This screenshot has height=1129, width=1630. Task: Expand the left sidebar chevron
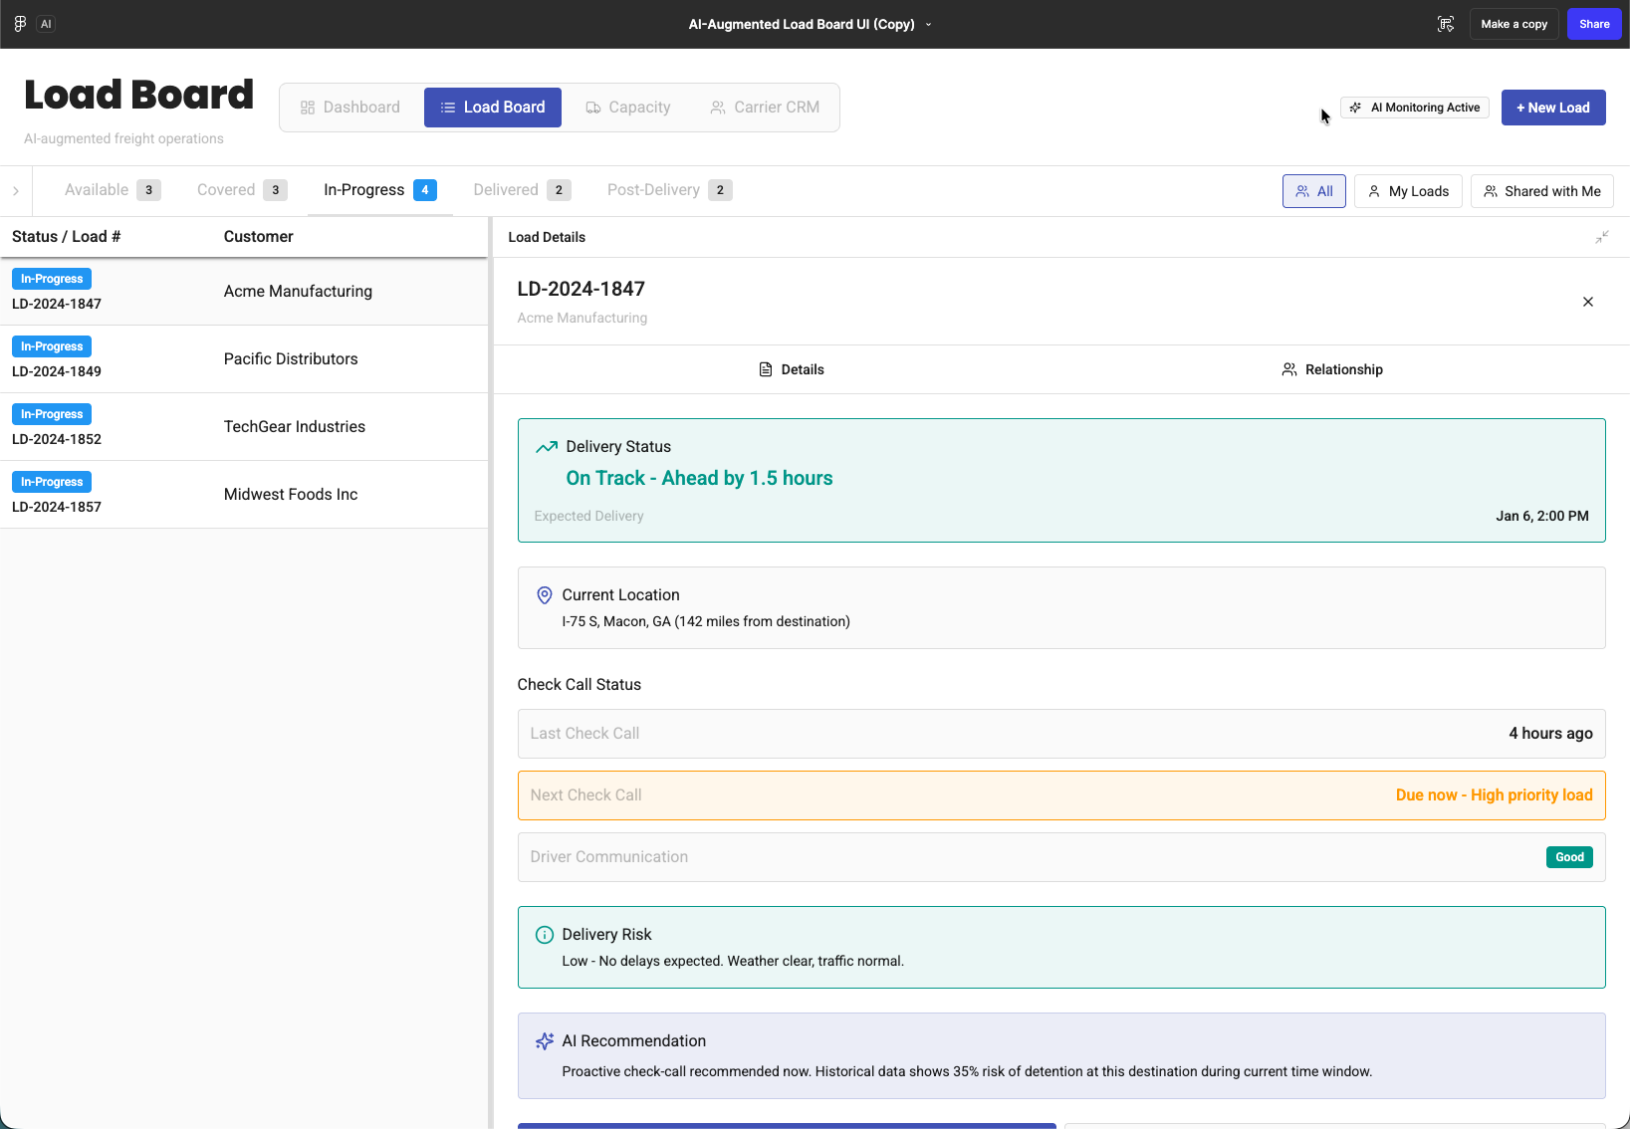[16, 191]
